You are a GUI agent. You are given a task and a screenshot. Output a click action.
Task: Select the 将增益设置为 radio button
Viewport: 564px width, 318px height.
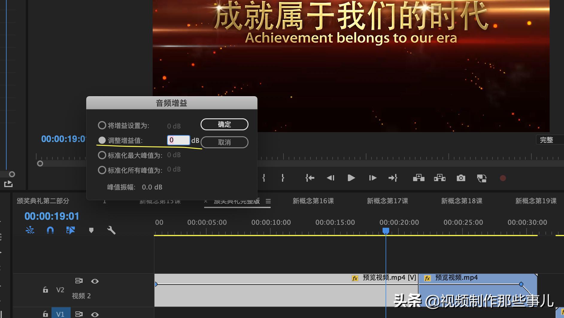102,125
